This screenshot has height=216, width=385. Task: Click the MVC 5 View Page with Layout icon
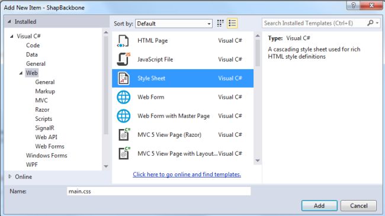point(124,153)
